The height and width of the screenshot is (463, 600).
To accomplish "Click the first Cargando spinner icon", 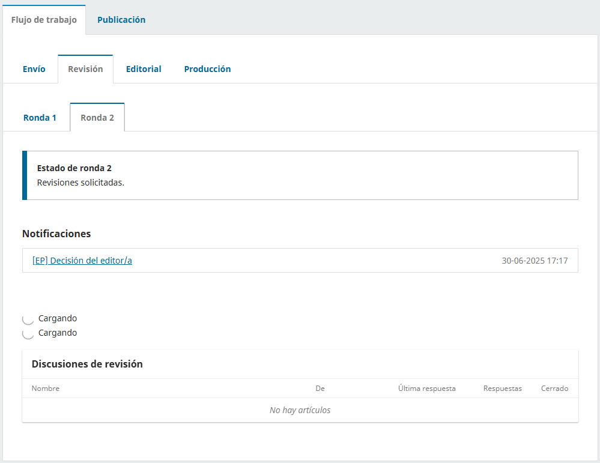I will pyautogui.click(x=28, y=319).
